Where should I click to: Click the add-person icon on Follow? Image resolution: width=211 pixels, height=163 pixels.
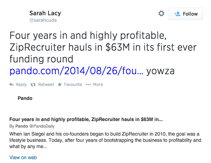[177, 14]
